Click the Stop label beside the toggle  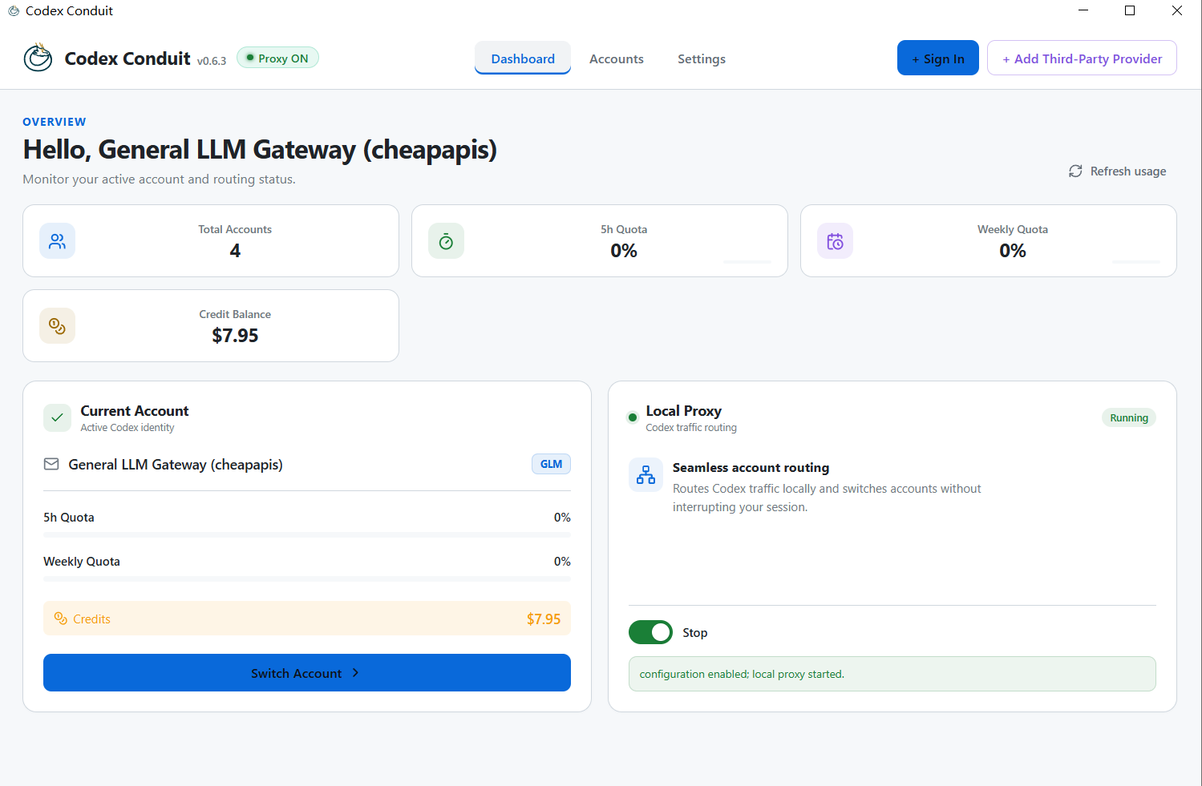[695, 633]
